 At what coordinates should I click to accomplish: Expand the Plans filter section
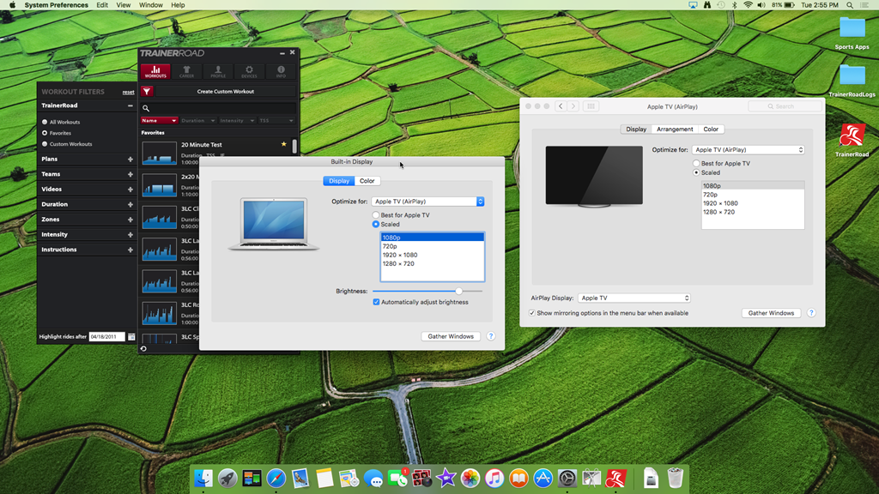point(130,160)
